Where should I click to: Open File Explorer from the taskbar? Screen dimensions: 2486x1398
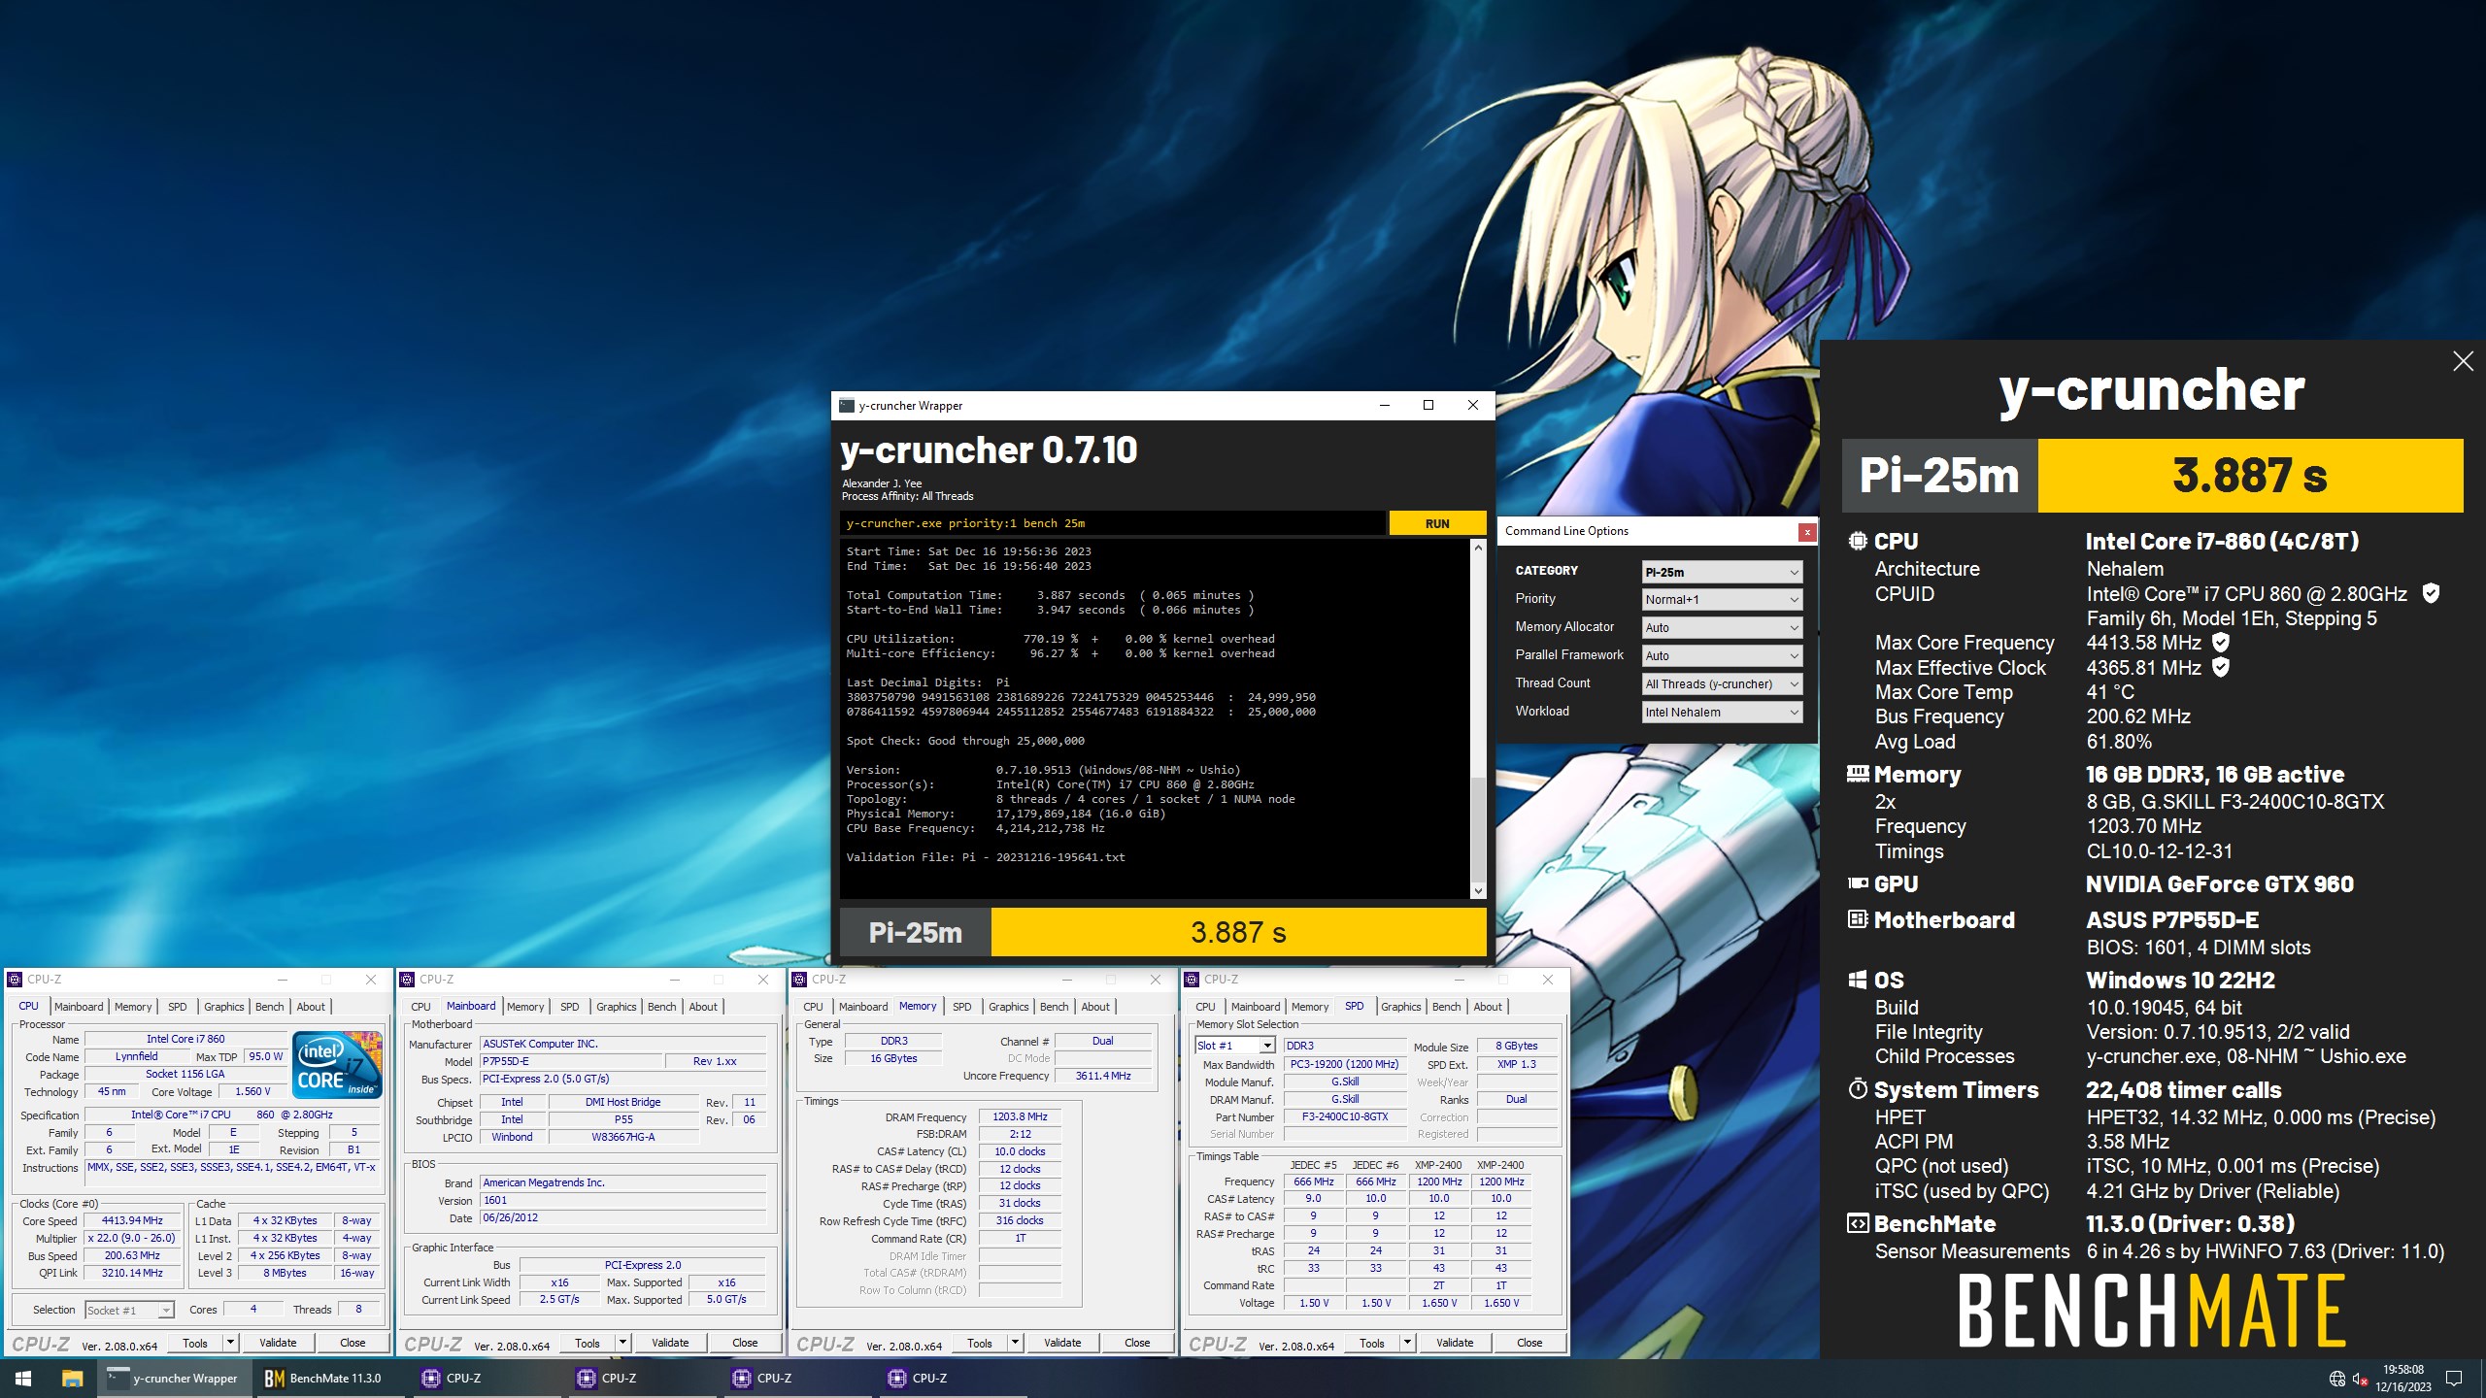72,1379
